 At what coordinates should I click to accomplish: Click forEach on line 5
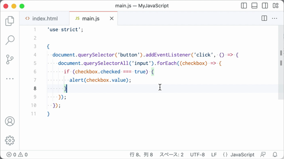(x=167, y=63)
